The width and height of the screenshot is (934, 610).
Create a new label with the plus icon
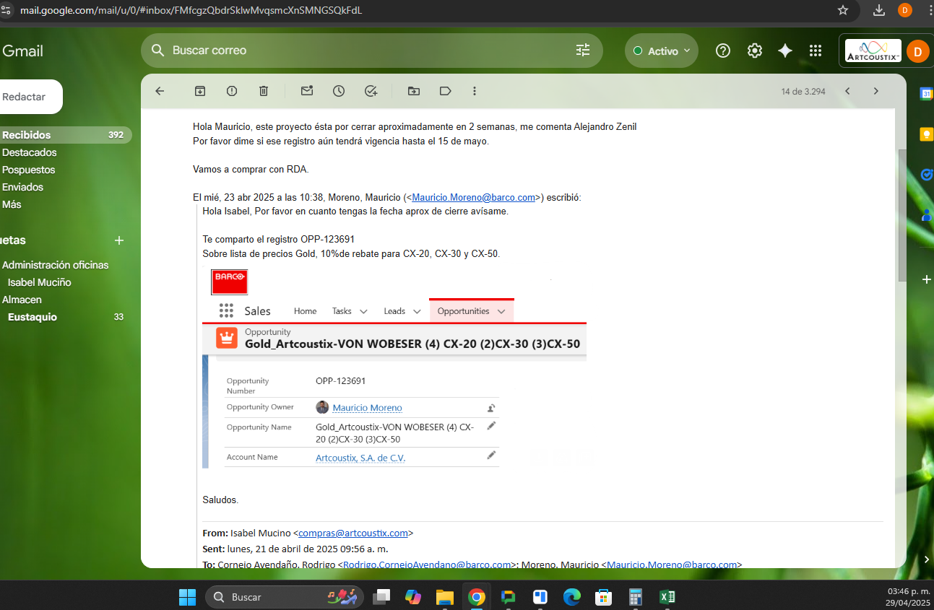pos(119,240)
